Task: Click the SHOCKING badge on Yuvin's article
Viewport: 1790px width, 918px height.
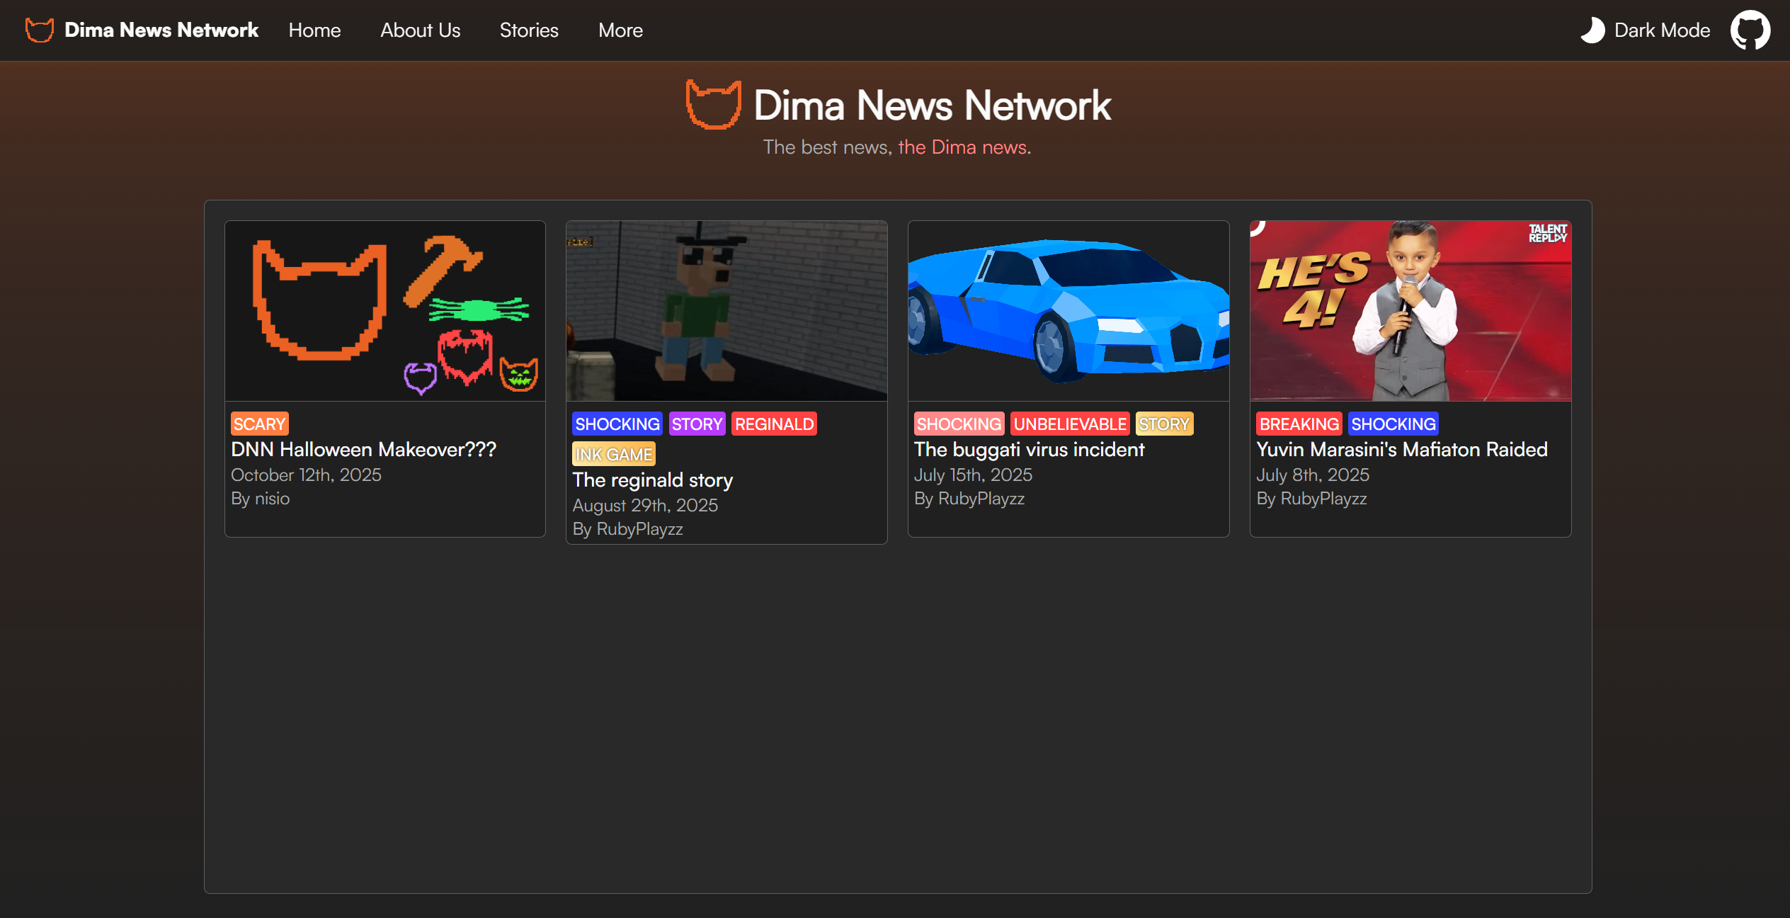Action: (1393, 424)
